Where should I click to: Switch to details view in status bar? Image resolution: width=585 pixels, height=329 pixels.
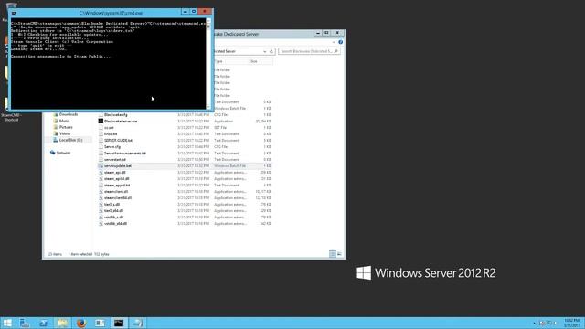[333, 254]
